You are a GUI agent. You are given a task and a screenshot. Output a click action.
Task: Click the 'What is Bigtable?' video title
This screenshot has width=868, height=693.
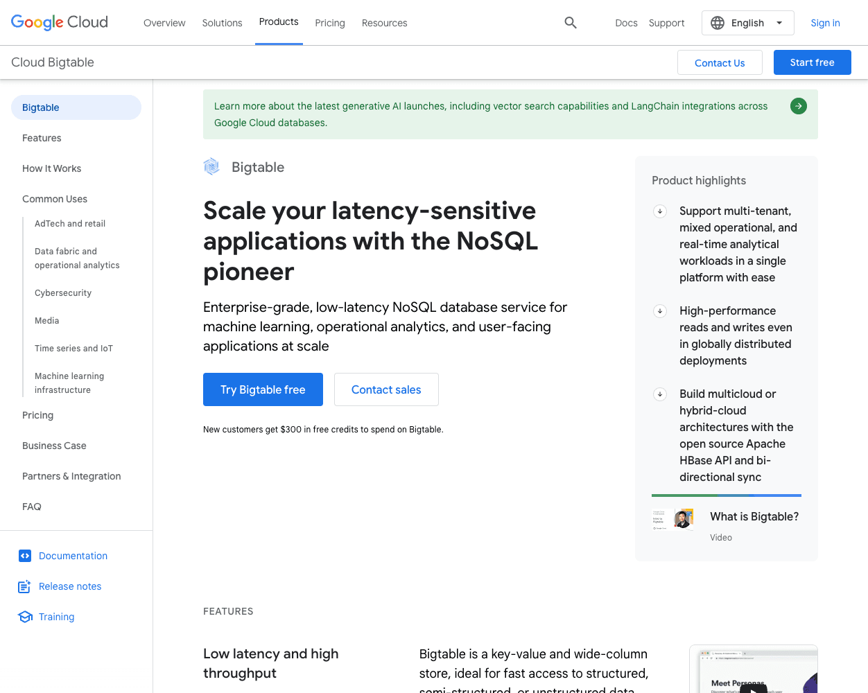[754, 517]
